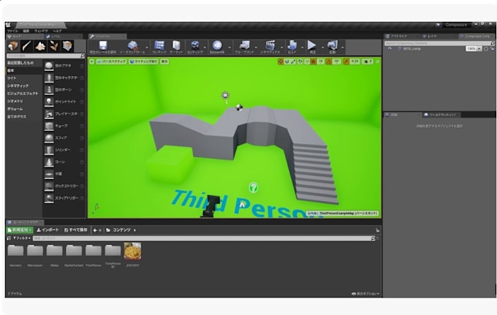
Task: Click the Cube shape icon
Action: point(49,126)
